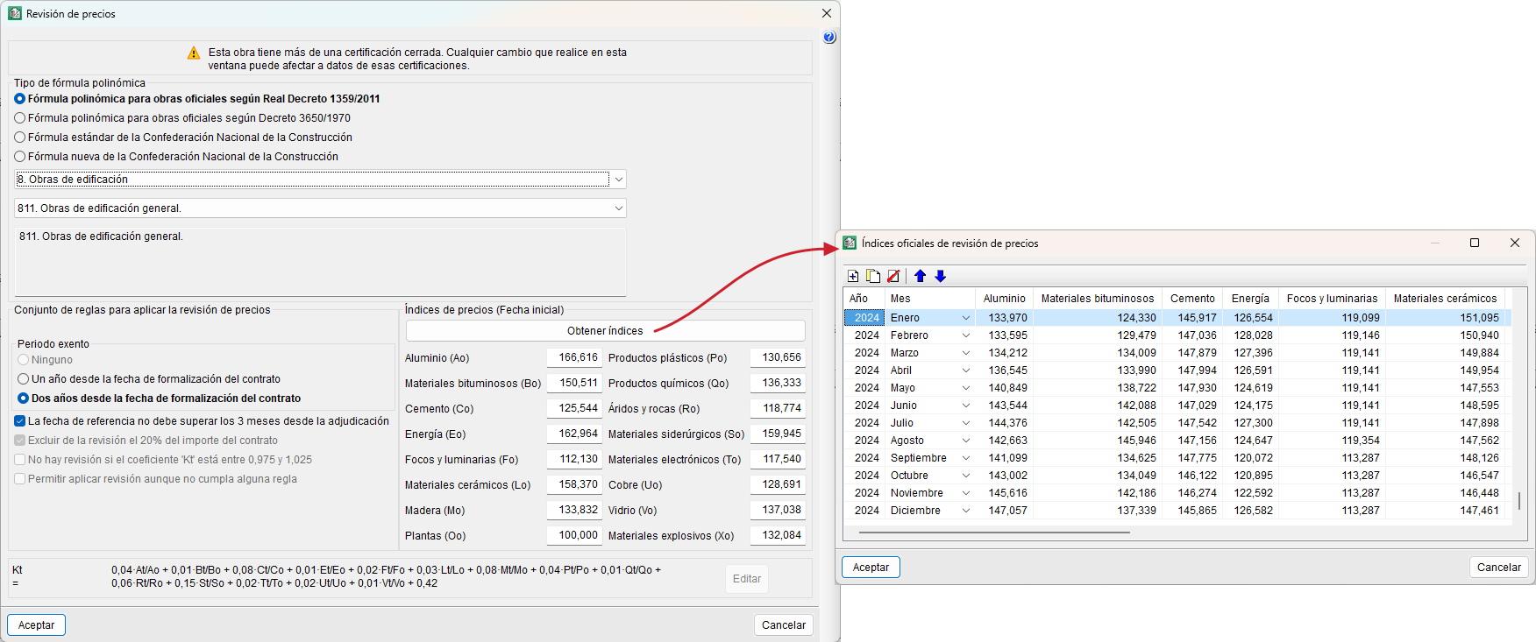Maximize the Índices oficiales window
1536x642 pixels.
pos(1475,243)
